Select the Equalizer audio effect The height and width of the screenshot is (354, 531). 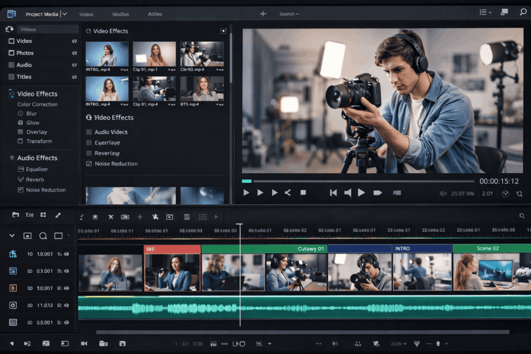click(37, 169)
